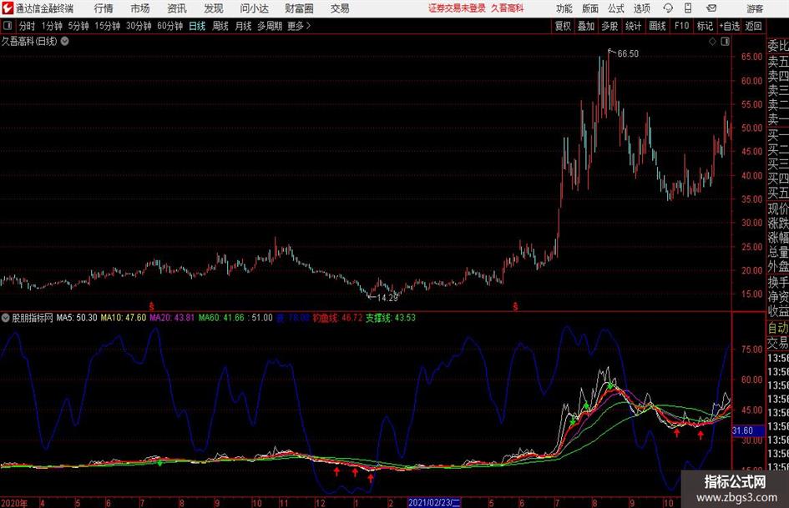Image resolution: width=789 pixels, height=508 pixels.
Task: Click the MA60: 41.66 value
Action: (x=221, y=318)
